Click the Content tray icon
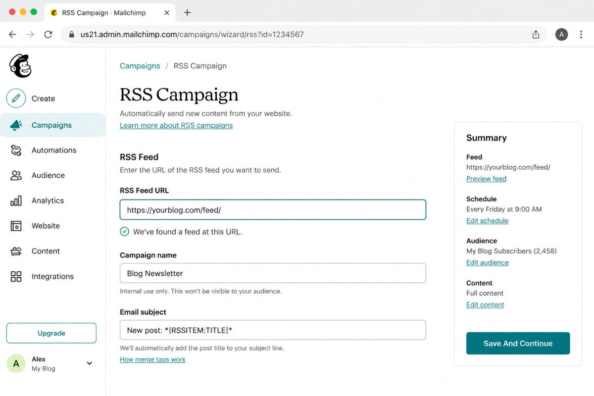 point(16,251)
